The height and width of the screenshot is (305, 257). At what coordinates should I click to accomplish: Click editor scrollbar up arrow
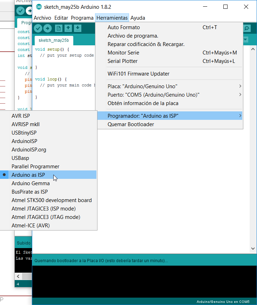[x=253, y=49]
